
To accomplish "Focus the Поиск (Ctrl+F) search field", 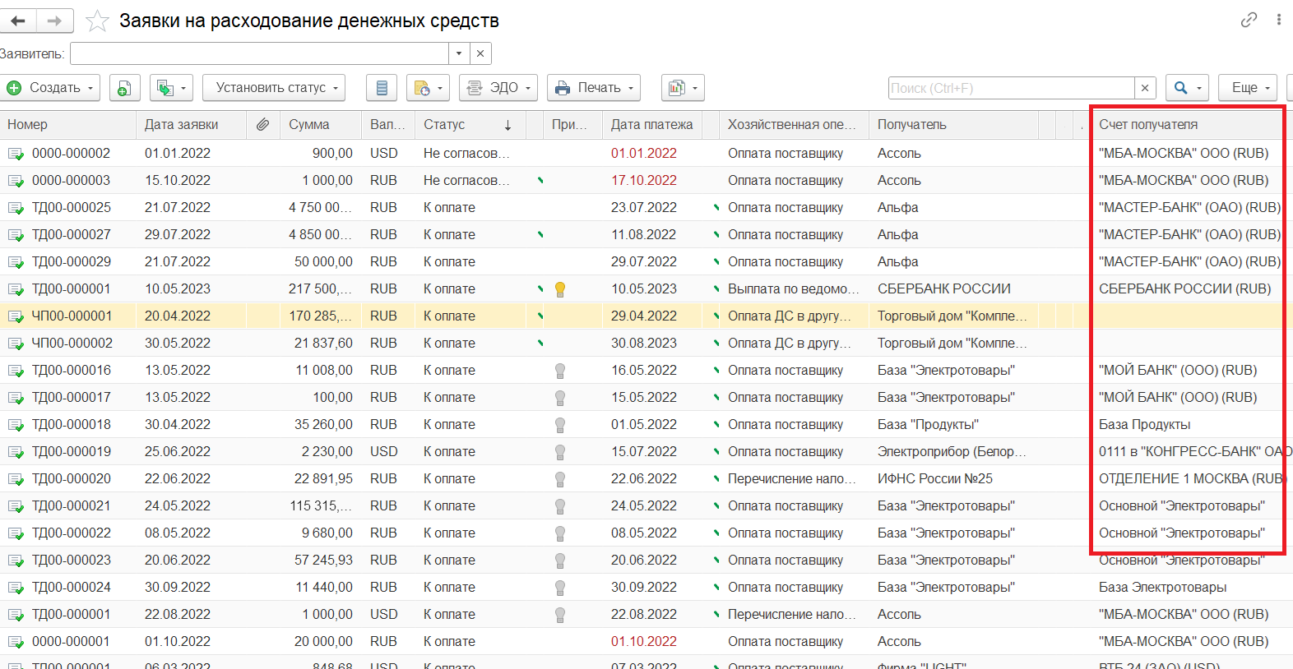I will point(1012,88).
